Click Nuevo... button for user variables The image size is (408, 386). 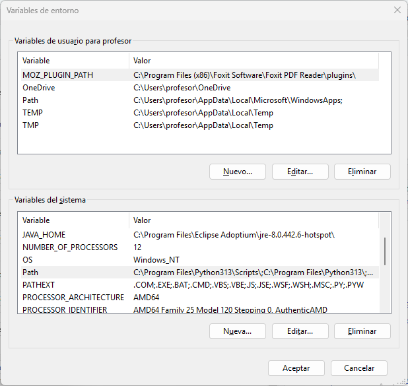tap(237, 172)
